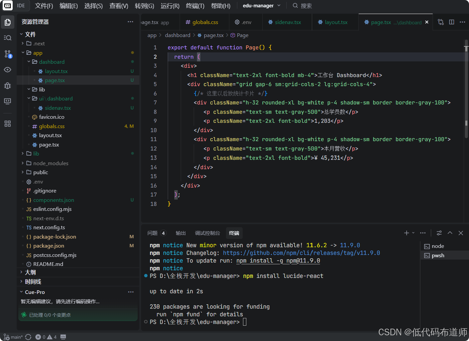Expand the public folder

point(78,173)
